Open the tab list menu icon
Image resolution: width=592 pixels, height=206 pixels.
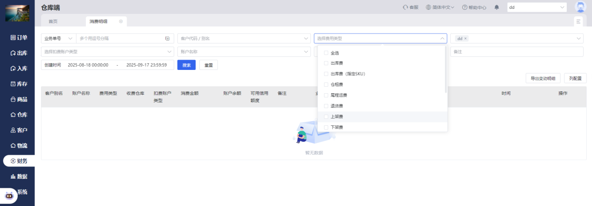click(x=578, y=21)
